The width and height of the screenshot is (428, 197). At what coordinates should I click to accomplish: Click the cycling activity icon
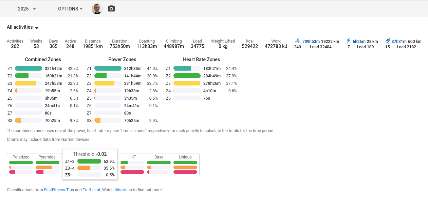297,41
